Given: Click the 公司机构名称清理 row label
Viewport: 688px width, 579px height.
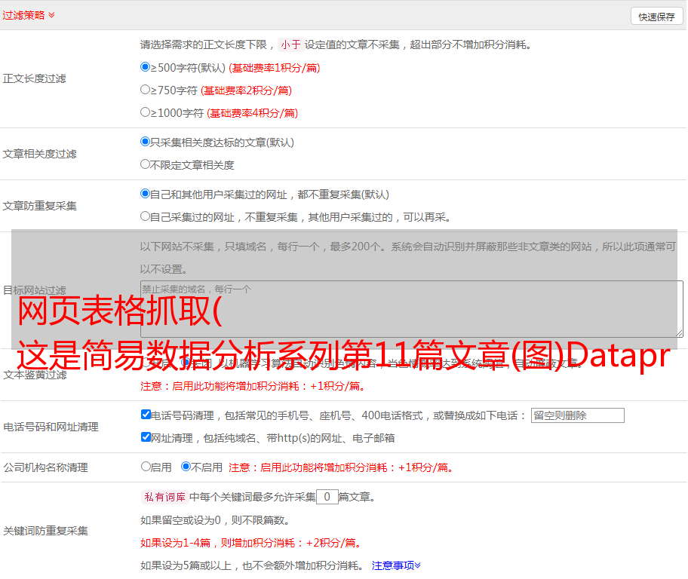Looking at the screenshot, I should pos(45,467).
